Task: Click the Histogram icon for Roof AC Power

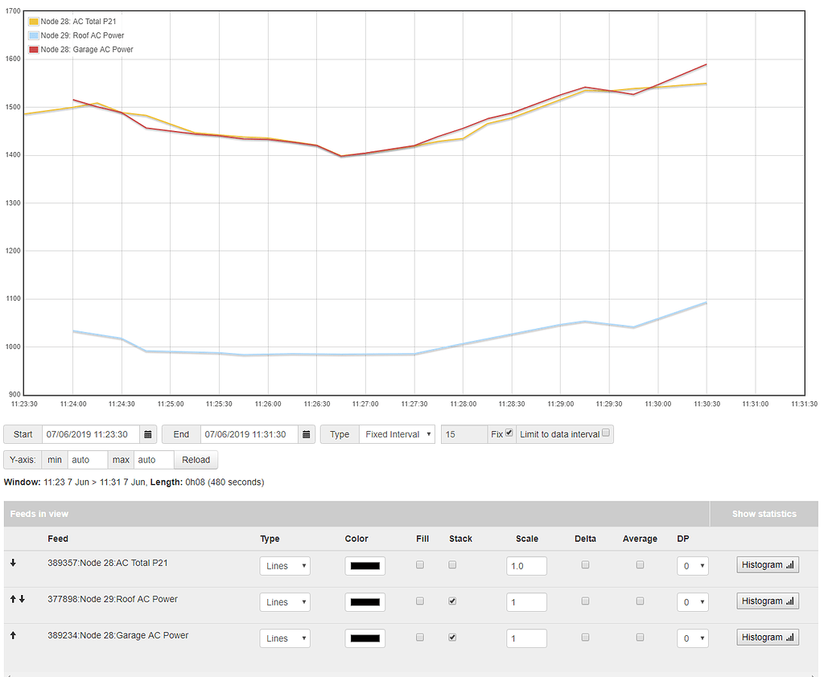Action: tap(767, 601)
